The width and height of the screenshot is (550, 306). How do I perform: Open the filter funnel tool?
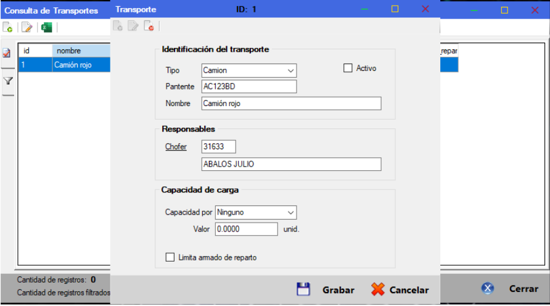click(x=8, y=81)
